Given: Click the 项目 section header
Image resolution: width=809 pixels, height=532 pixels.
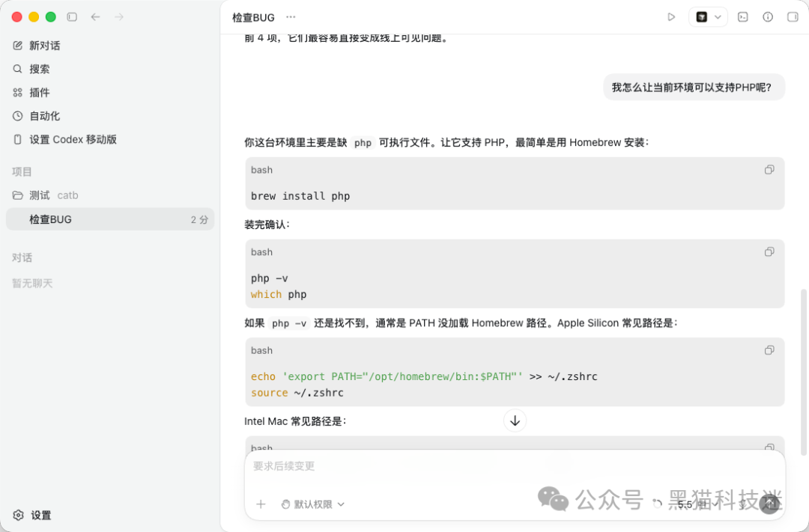Looking at the screenshot, I should [22, 171].
